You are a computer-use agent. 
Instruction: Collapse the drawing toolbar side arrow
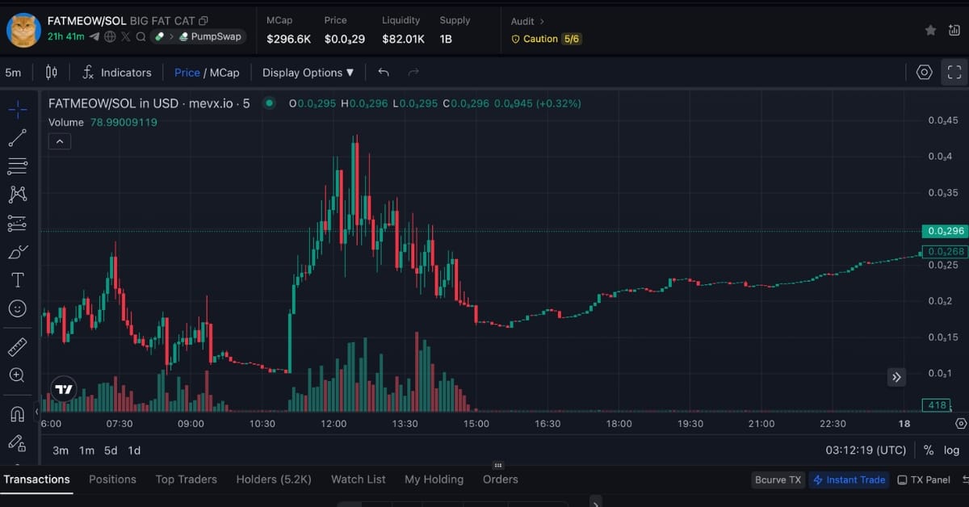(36, 411)
